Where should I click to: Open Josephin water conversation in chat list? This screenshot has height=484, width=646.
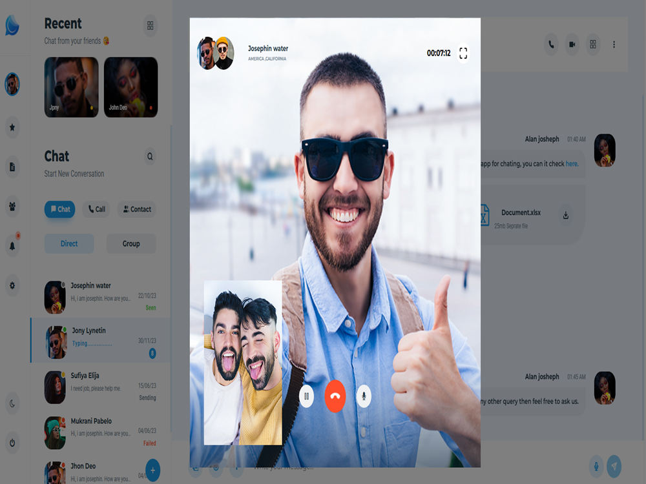point(101,297)
